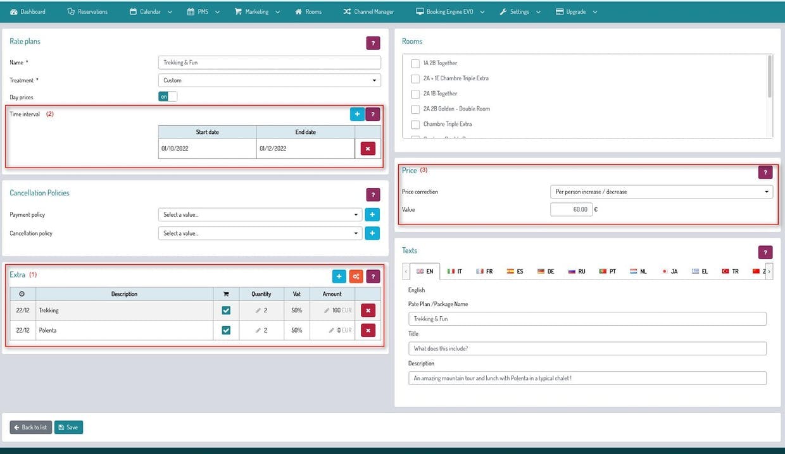Open the Cancellation Policies help icon

tap(373, 195)
